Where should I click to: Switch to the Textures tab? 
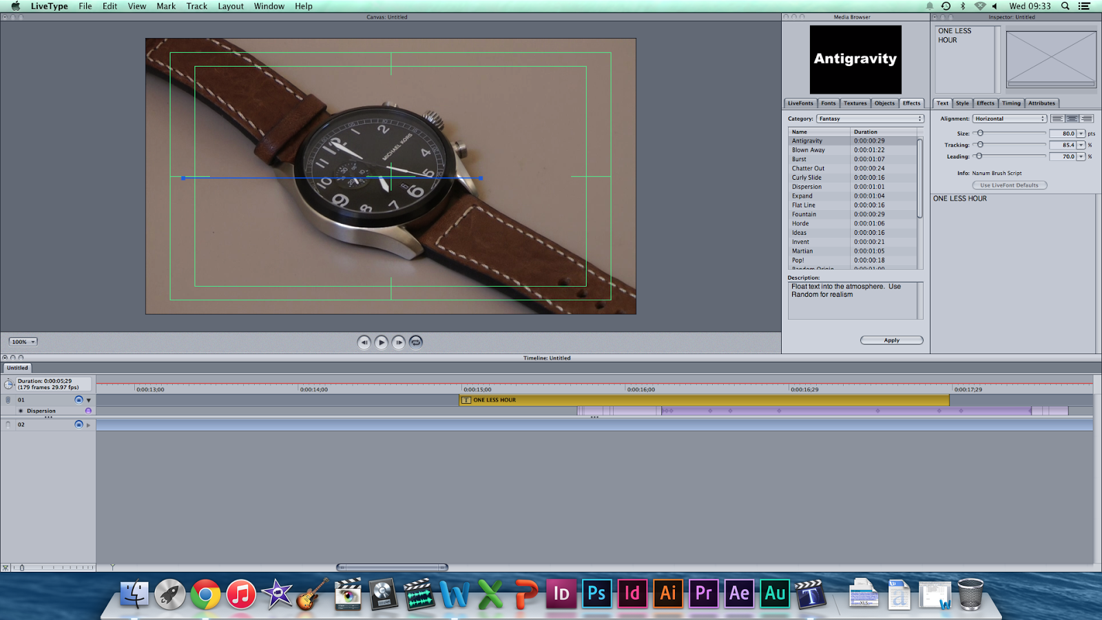[855, 103]
